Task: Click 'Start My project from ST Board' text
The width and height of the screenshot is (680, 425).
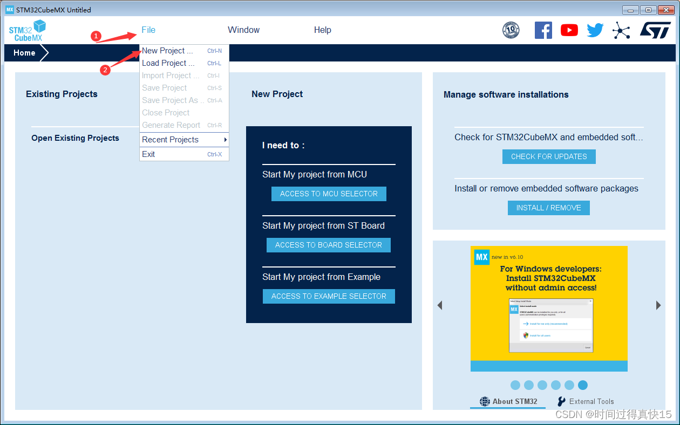Action: coord(324,226)
